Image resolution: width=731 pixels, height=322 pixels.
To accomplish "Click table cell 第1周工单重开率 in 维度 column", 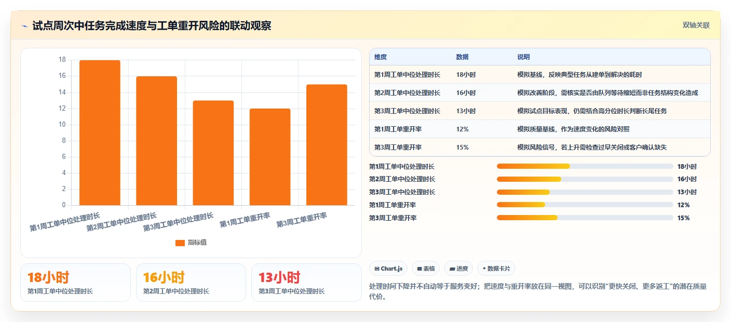I will click(398, 129).
